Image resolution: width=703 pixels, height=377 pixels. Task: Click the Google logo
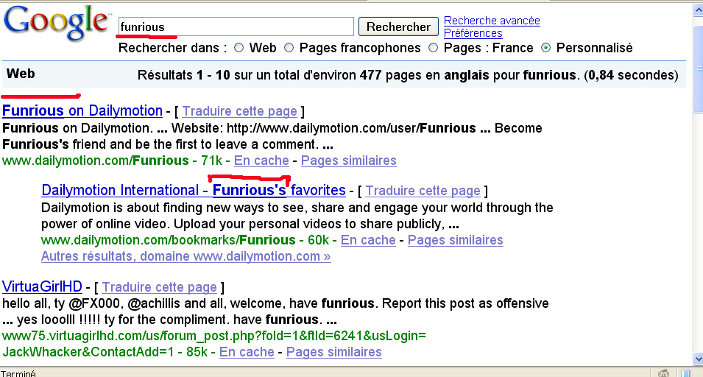tap(55, 24)
